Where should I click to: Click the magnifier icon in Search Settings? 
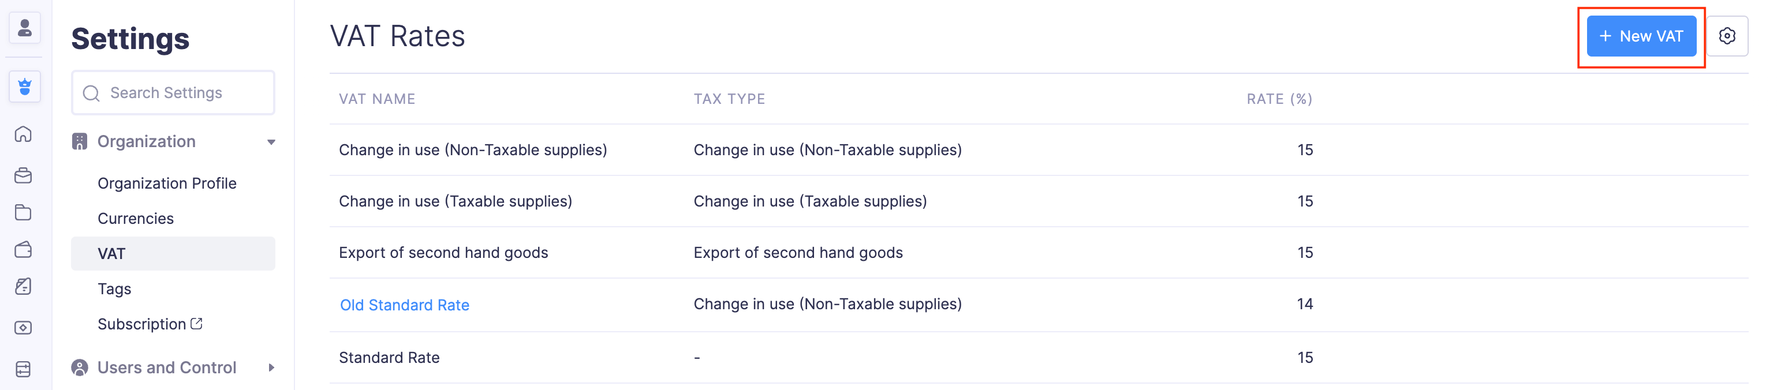pyautogui.click(x=92, y=92)
